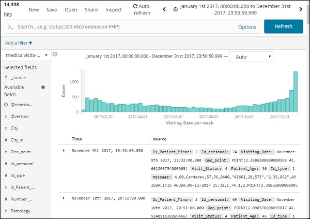Image resolution: width=310 pixels, height=219 pixels.
Task: Click the @timestamp clock field icon
Action: pyautogui.click(x=6, y=105)
